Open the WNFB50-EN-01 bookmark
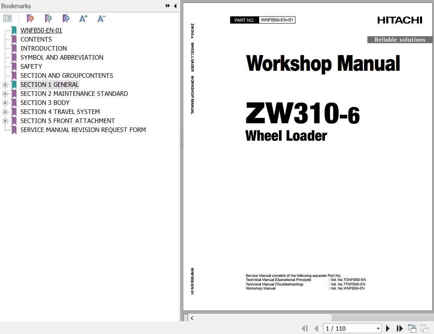Viewport: 434px width, 334px height. click(41, 30)
